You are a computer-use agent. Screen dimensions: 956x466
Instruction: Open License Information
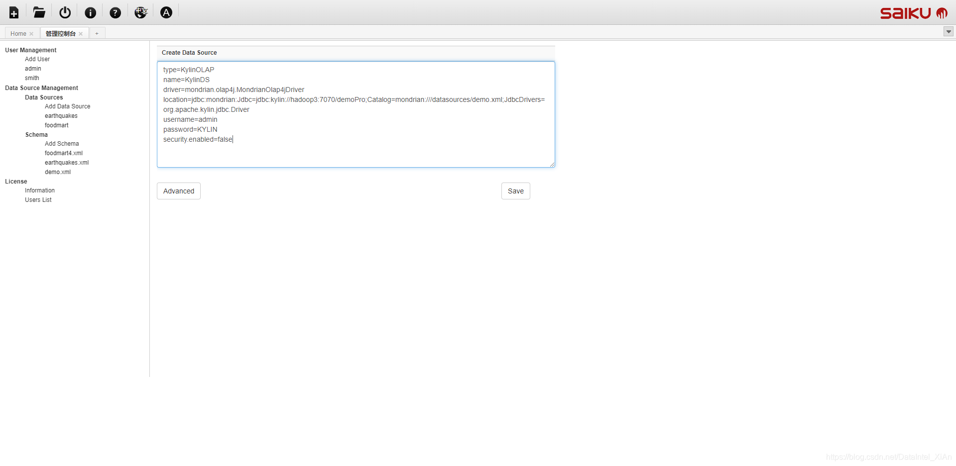(x=40, y=190)
